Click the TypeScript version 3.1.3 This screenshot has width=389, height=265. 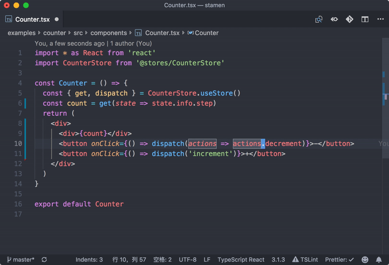pos(278,259)
